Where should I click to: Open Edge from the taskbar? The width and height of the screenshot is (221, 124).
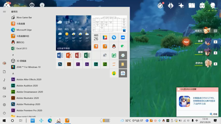[50, 121]
